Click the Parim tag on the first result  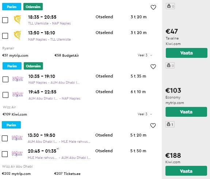12,7
